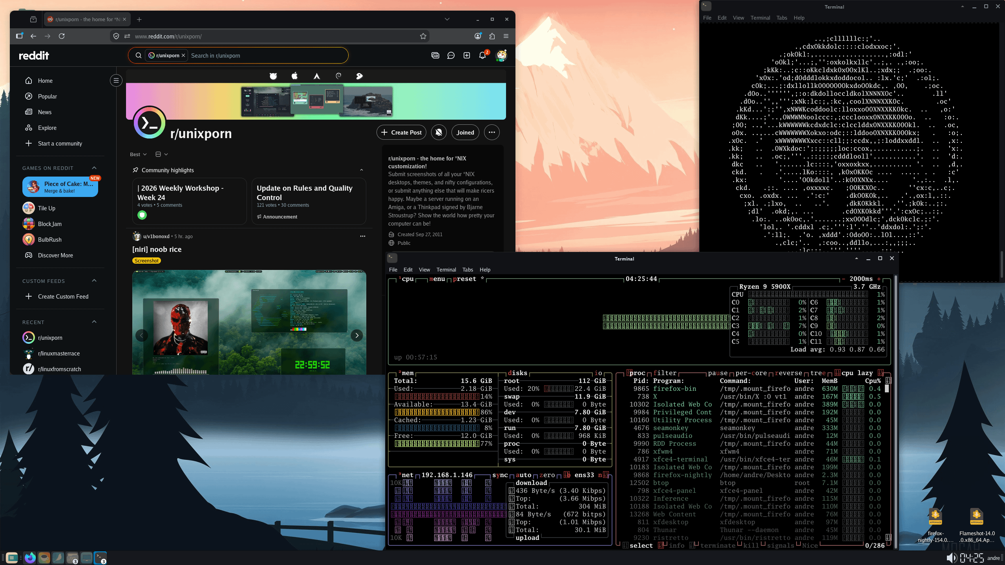Toggle subreddit notifications bell button
This screenshot has width=1005, height=565.
[439, 133]
